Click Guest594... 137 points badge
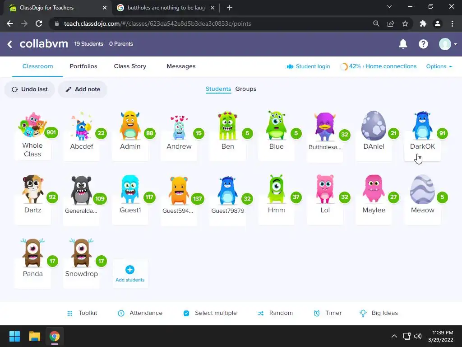The height and width of the screenshot is (347, 462). click(x=198, y=199)
